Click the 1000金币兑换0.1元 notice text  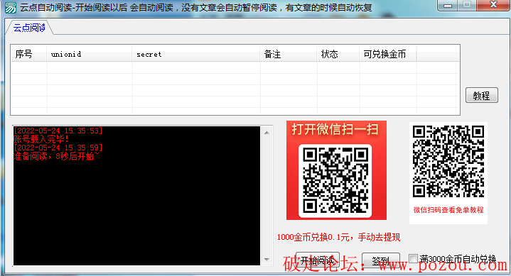click(338, 237)
